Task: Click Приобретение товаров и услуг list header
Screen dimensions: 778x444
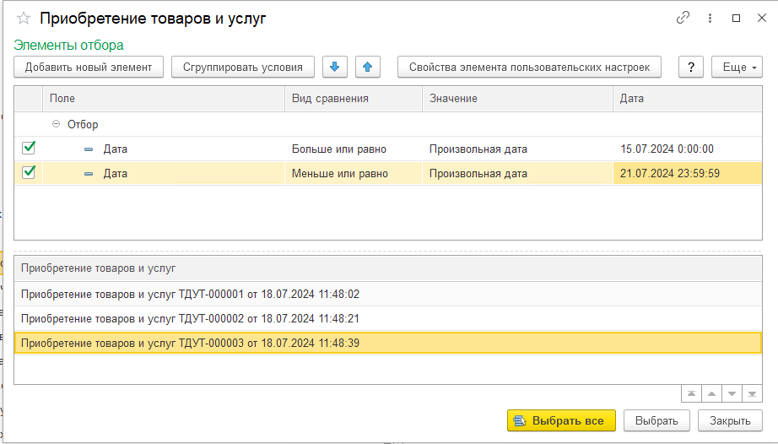Action: tap(388, 268)
